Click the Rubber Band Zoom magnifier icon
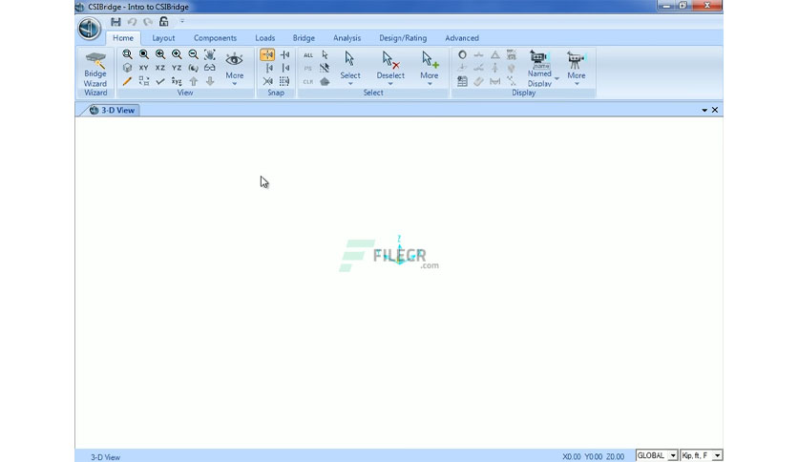798x462 pixels. pyautogui.click(x=127, y=54)
